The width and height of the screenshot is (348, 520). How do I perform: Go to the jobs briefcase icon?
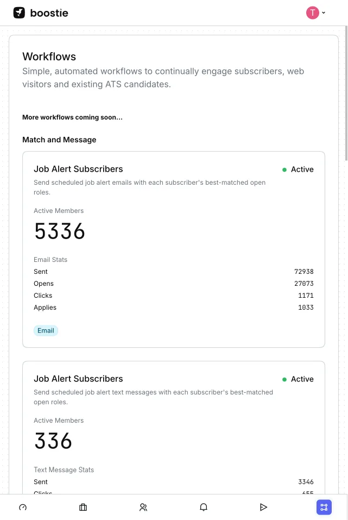point(83,507)
